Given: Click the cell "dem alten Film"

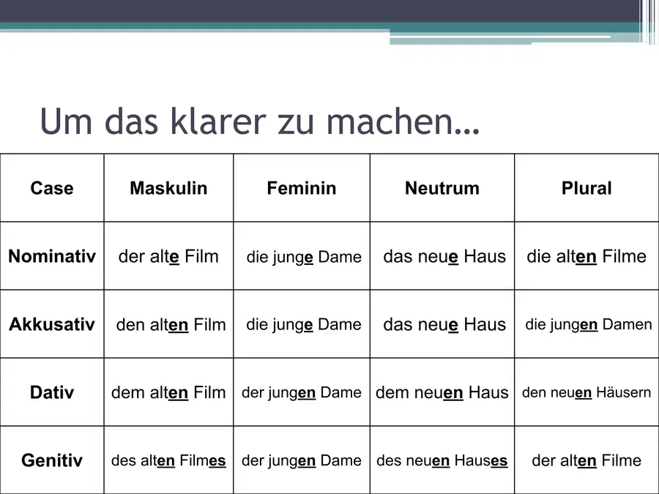Looking at the screenshot, I should (x=168, y=392).
